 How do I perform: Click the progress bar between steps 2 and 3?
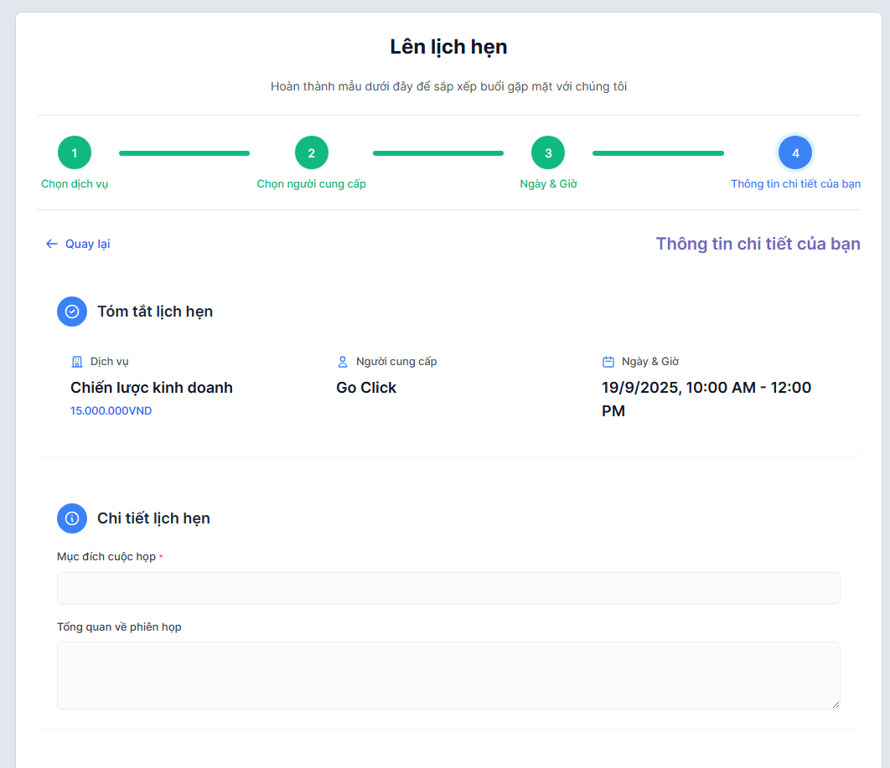click(x=437, y=153)
